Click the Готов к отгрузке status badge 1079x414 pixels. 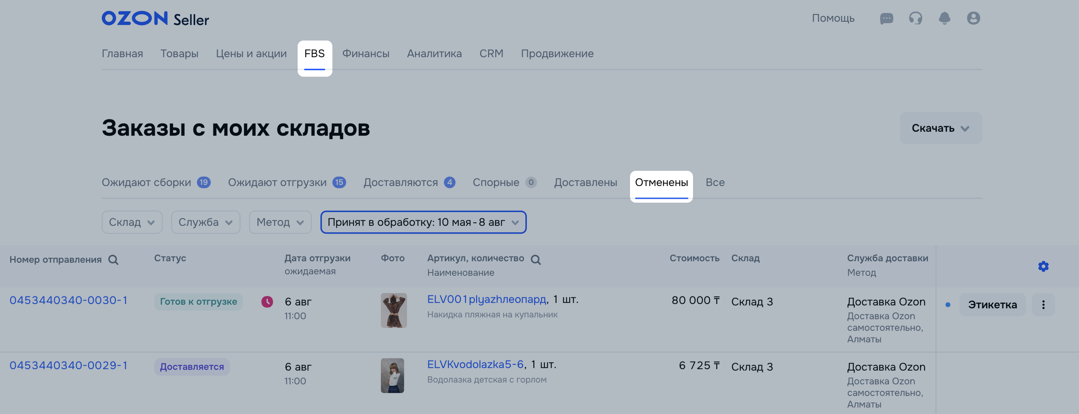198,302
